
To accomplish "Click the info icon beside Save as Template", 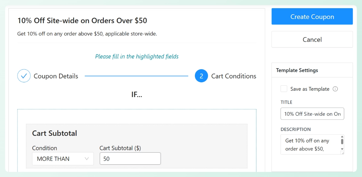I will (335, 89).
